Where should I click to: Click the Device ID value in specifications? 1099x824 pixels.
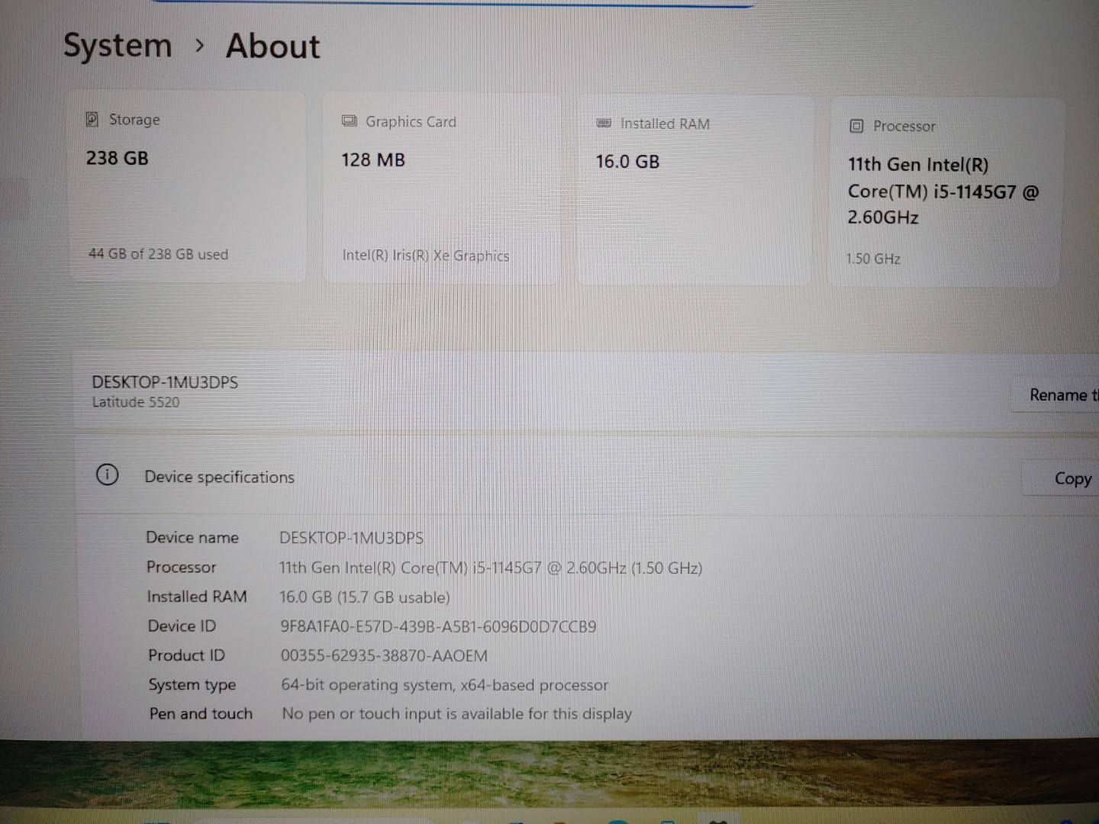click(438, 626)
